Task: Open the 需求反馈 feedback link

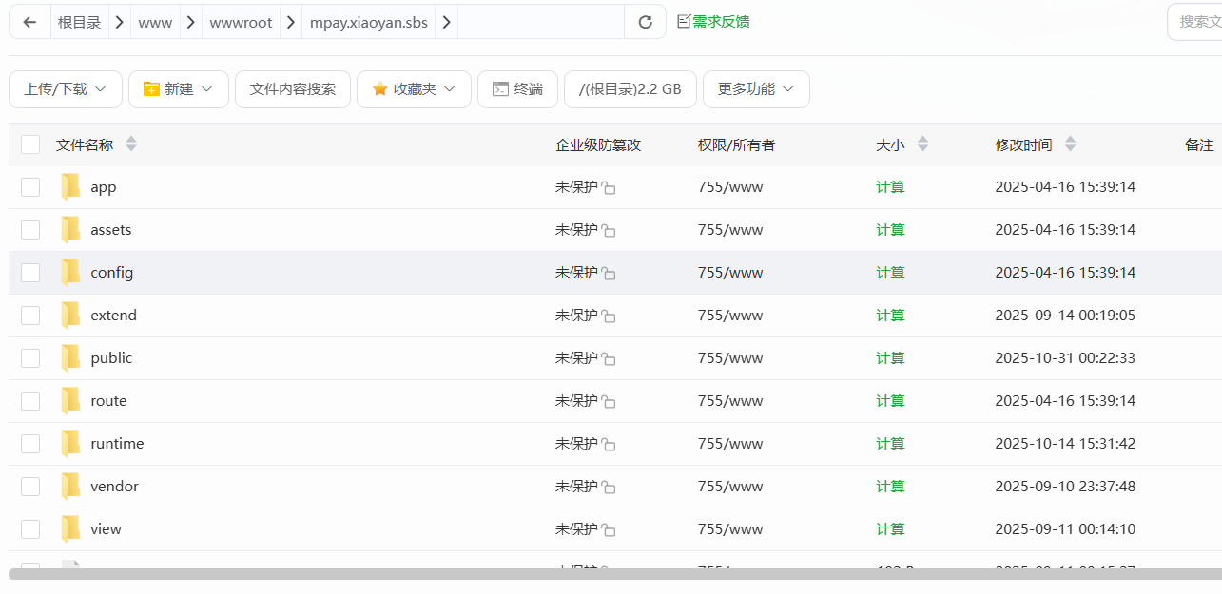Action: pos(713,22)
